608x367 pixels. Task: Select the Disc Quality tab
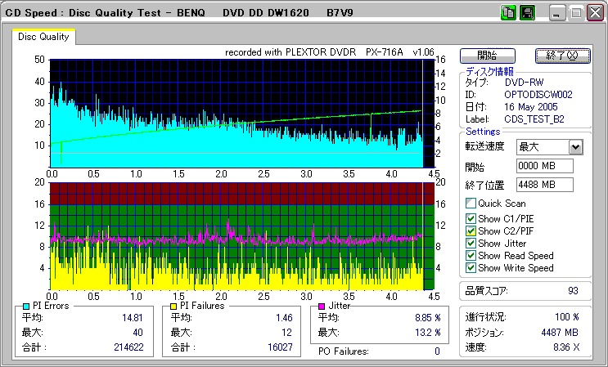pos(43,37)
